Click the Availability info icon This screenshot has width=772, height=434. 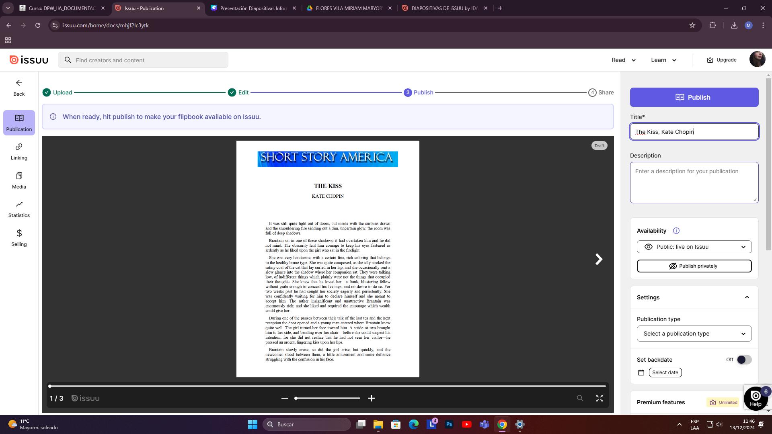[x=676, y=231]
